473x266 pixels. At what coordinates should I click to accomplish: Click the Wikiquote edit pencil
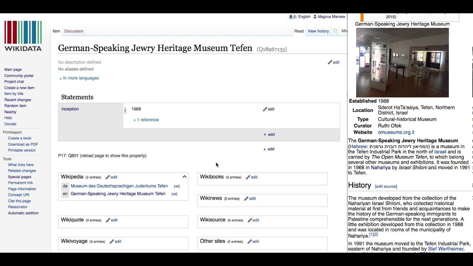108,220
